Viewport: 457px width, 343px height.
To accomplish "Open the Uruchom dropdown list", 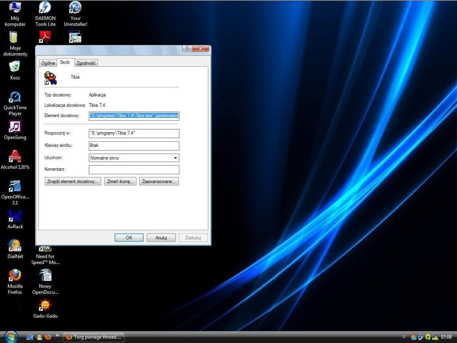I will point(134,158).
